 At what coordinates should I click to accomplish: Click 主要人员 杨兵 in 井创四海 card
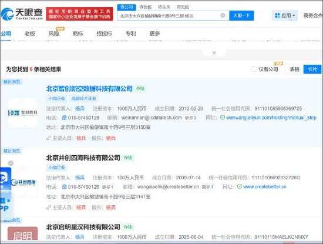coord(81,208)
